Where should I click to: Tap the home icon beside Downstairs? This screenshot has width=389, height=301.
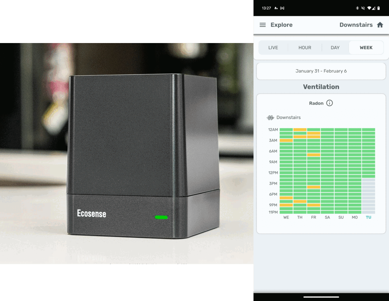point(380,25)
